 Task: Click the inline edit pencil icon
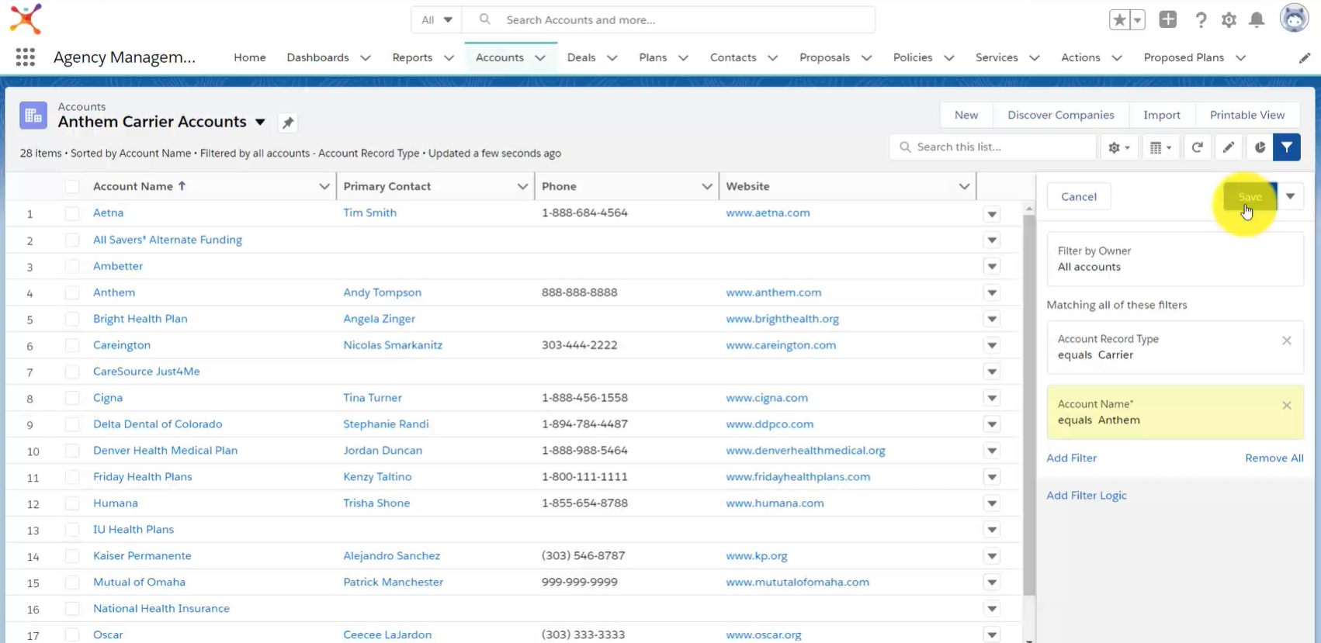pos(1229,147)
